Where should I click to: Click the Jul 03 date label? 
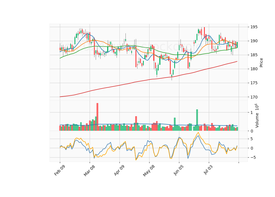[x=208, y=170]
